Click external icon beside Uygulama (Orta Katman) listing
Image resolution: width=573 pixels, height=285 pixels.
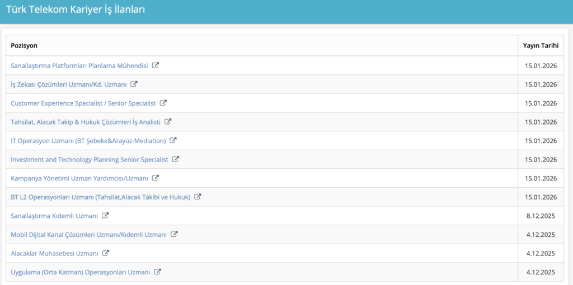click(x=158, y=272)
